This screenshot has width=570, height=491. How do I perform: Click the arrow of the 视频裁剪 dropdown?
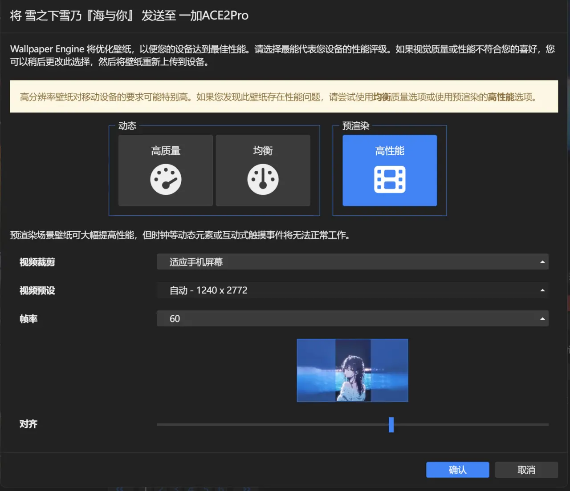(542, 262)
